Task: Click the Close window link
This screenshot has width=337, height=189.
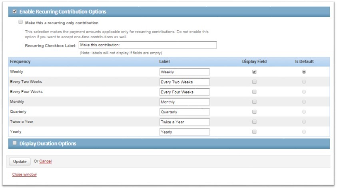Action: (x=24, y=174)
